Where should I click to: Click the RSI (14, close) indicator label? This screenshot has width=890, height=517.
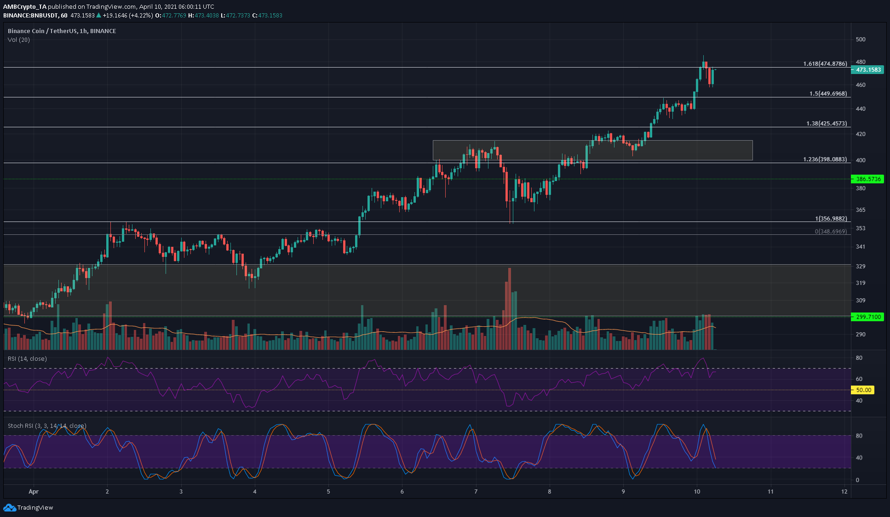click(x=27, y=358)
